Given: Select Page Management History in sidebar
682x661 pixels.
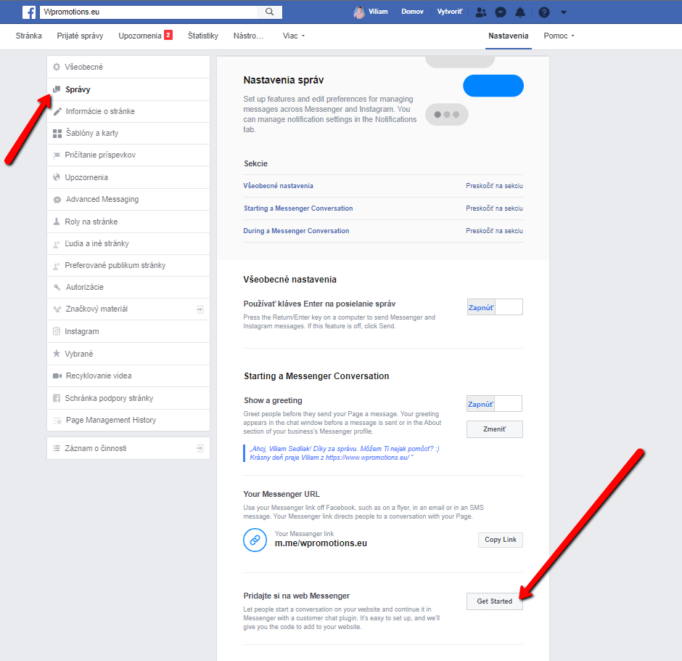Looking at the screenshot, I should 128,420.
